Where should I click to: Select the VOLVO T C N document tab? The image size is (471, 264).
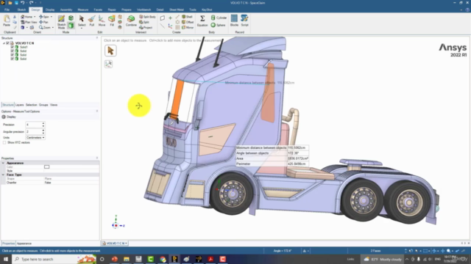[x=115, y=243]
